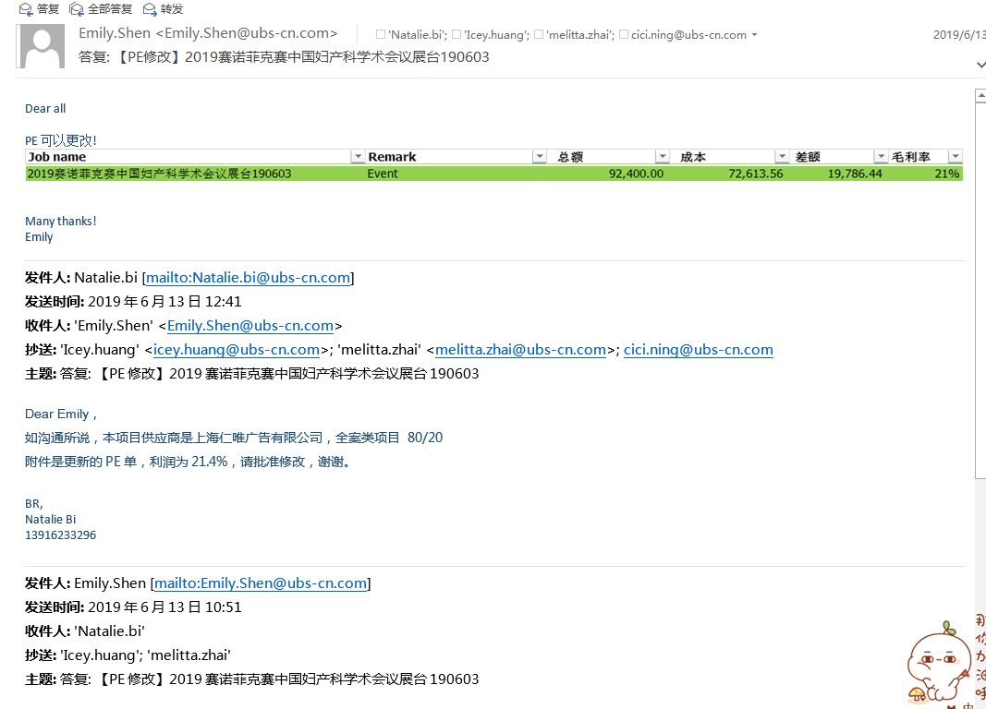Click the Forward (转发) button
Image resolution: width=986 pixels, height=709 pixels.
(x=164, y=9)
